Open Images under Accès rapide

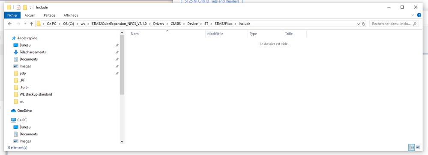(x=25, y=66)
